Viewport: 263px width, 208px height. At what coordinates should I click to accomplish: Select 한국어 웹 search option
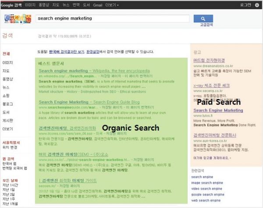coord(9,163)
